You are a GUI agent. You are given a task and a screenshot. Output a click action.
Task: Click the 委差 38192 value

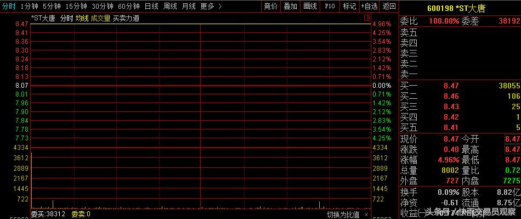click(x=509, y=21)
